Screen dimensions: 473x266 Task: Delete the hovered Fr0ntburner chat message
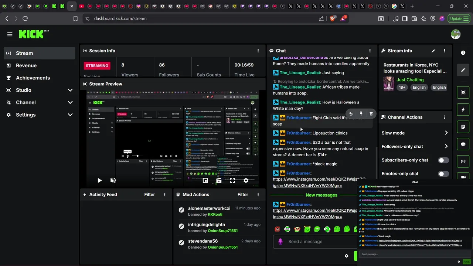[x=371, y=114]
